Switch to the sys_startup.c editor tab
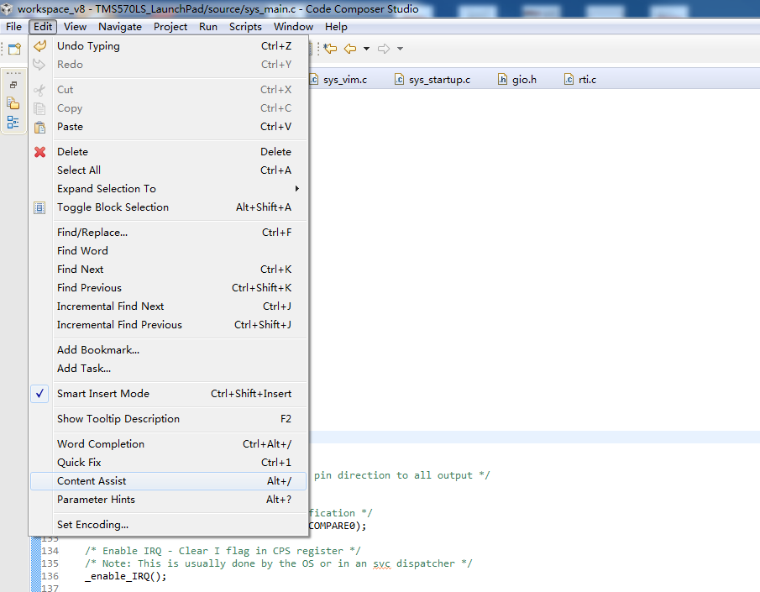 click(432, 80)
